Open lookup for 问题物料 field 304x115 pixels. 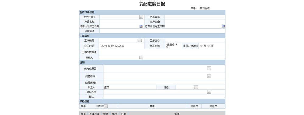click(209, 76)
